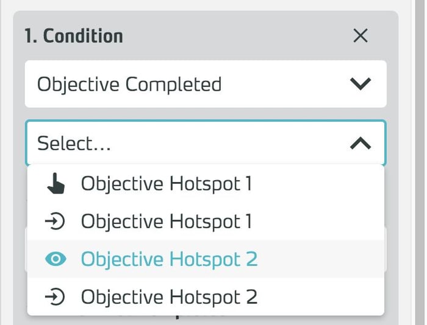This screenshot has height=325, width=427.
Task: Remove the condition using the X icon
Action: tap(361, 36)
